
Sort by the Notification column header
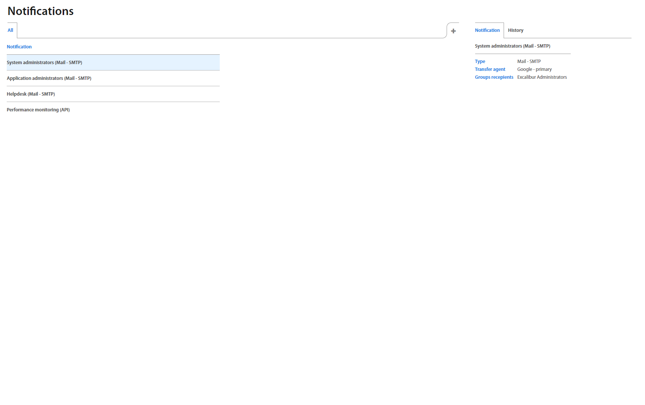point(19,47)
